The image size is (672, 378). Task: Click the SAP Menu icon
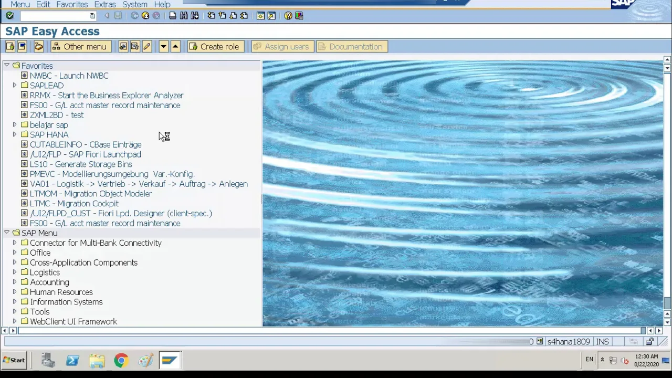pos(22,47)
